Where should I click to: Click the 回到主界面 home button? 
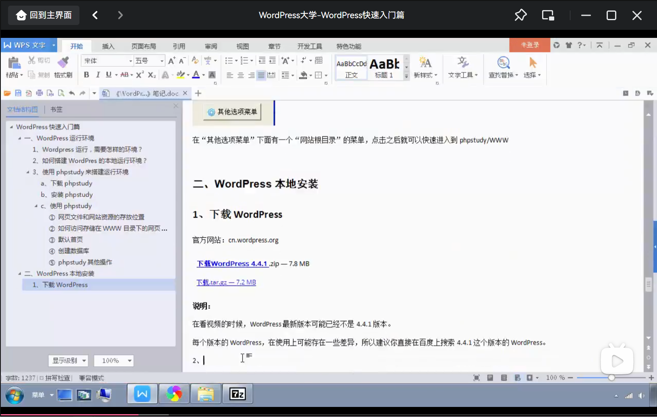44,15
